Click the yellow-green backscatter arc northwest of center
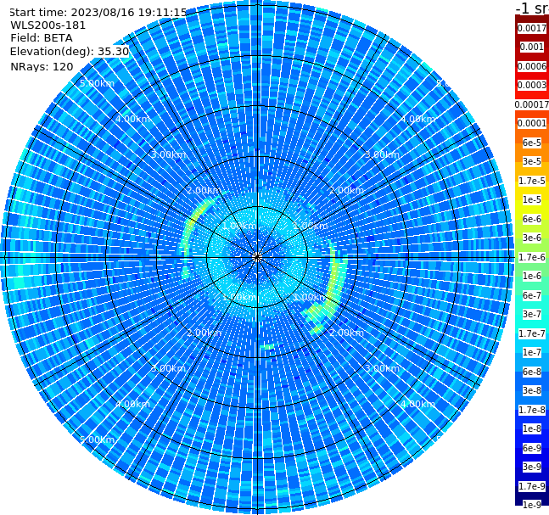 196,219
